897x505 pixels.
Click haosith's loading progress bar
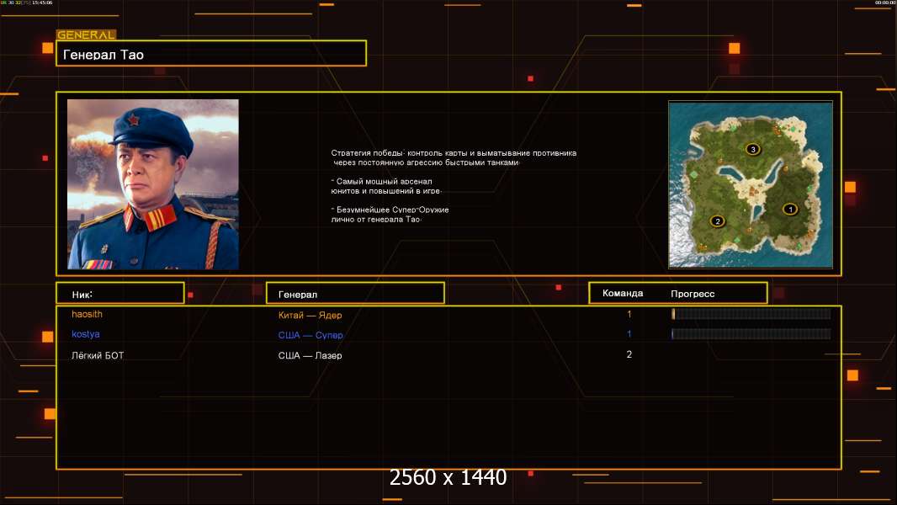click(751, 313)
